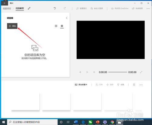Open the top toolbar more options menu

pos(148,8)
